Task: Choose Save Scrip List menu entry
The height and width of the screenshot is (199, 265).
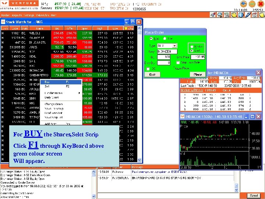Action: [x=61, y=117]
